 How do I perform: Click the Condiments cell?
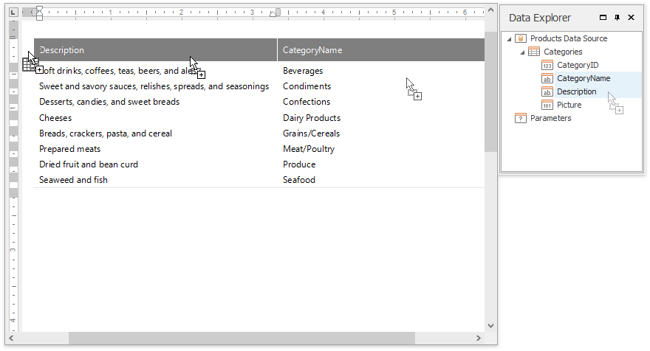pos(307,86)
